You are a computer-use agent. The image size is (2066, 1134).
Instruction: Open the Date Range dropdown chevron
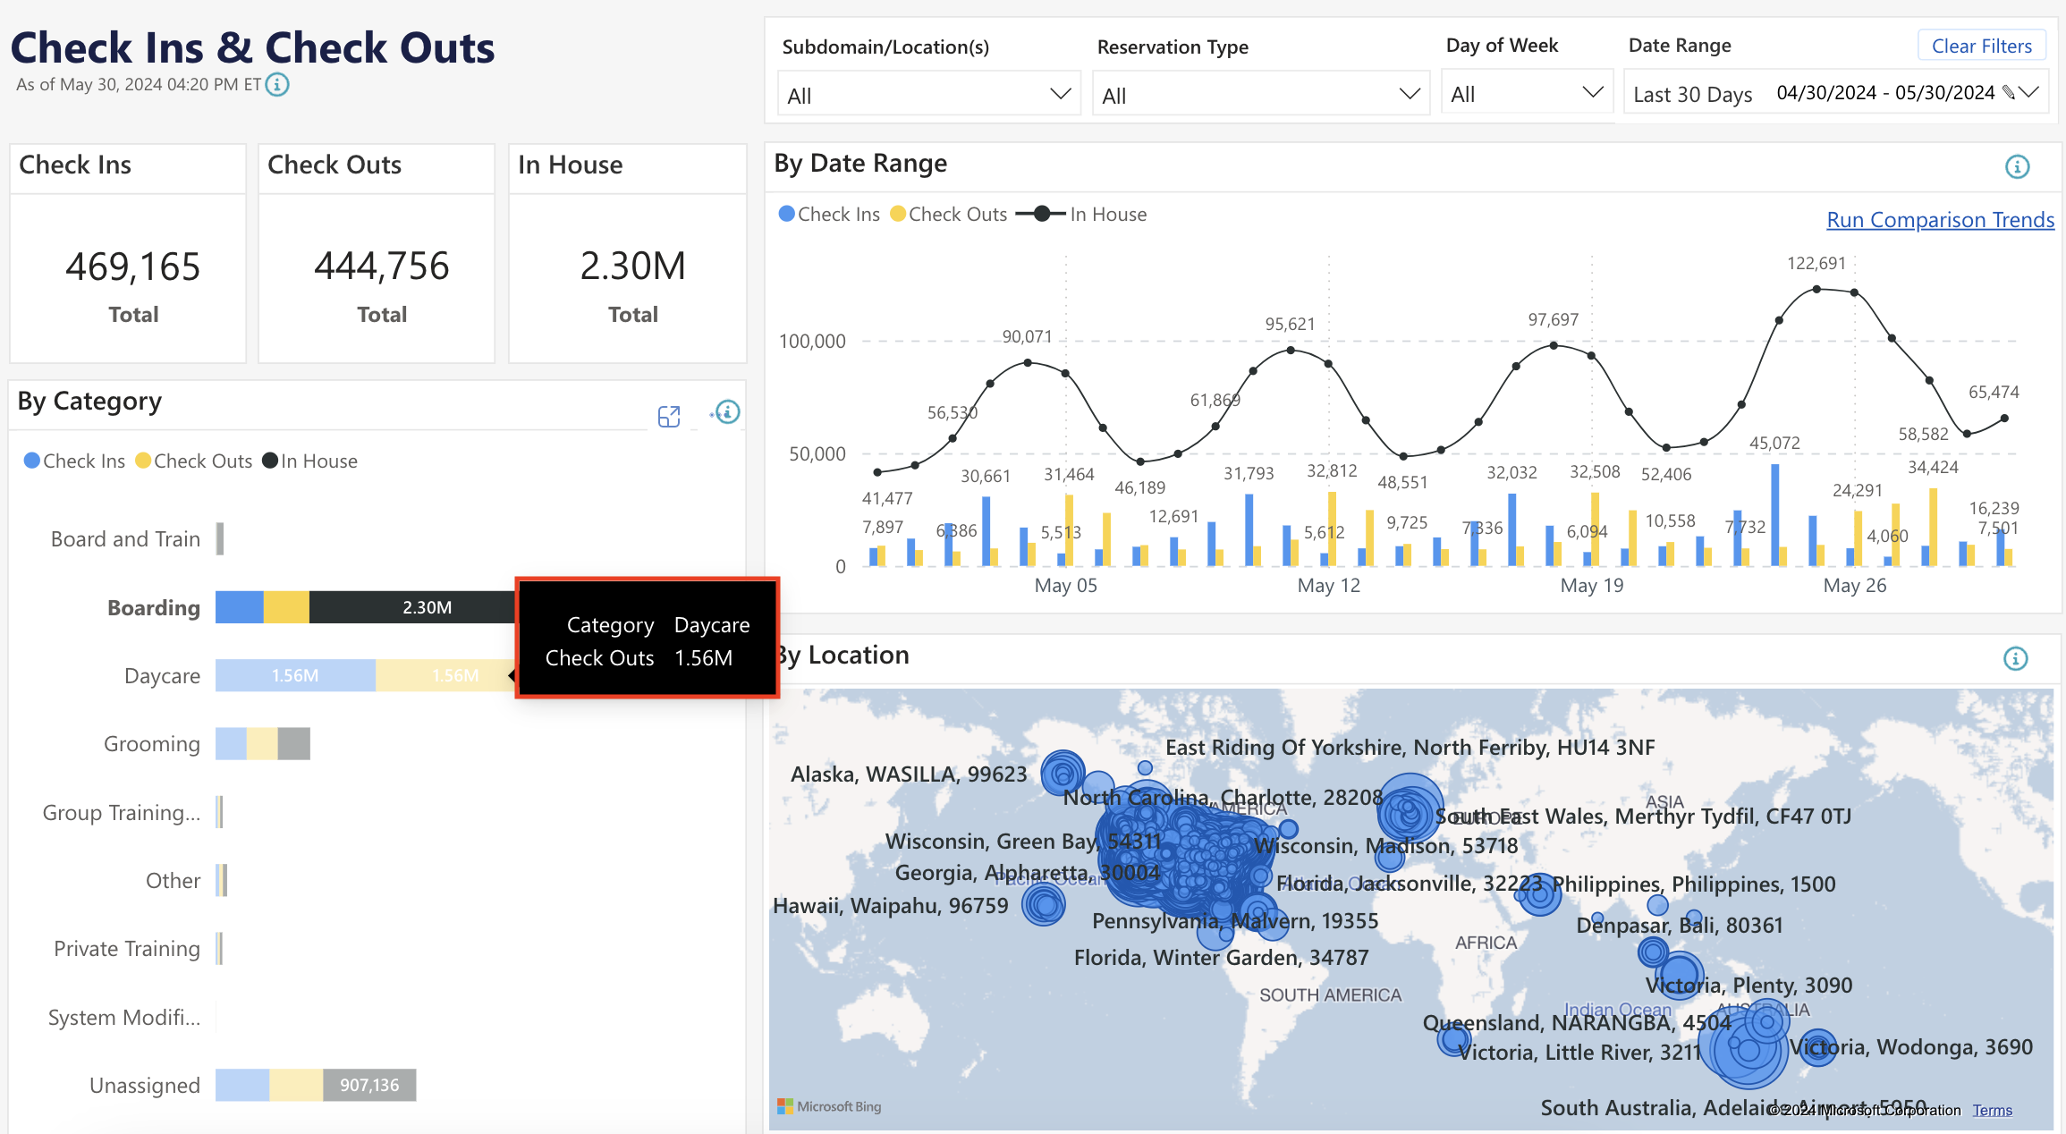pyautogui.click(x=2030, y=92)
